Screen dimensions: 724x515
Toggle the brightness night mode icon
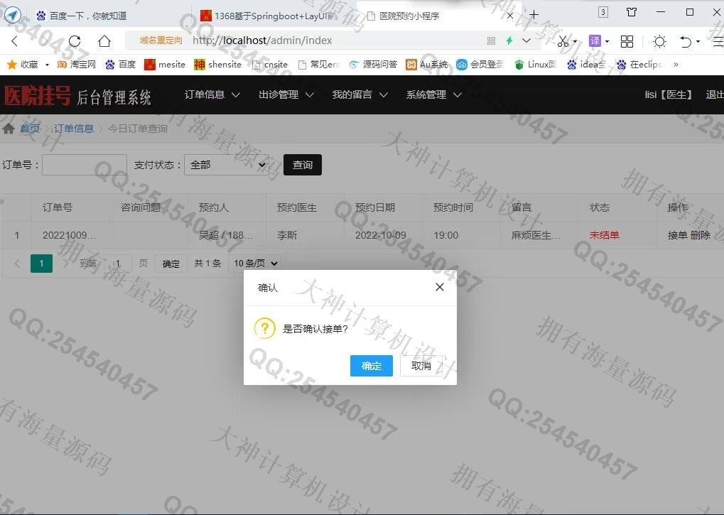pos(659,41)
